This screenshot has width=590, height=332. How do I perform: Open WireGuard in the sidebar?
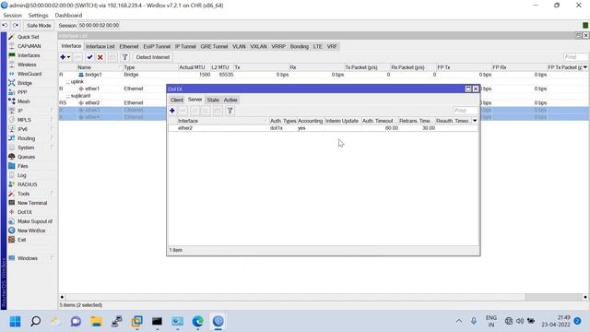(29, 74)
